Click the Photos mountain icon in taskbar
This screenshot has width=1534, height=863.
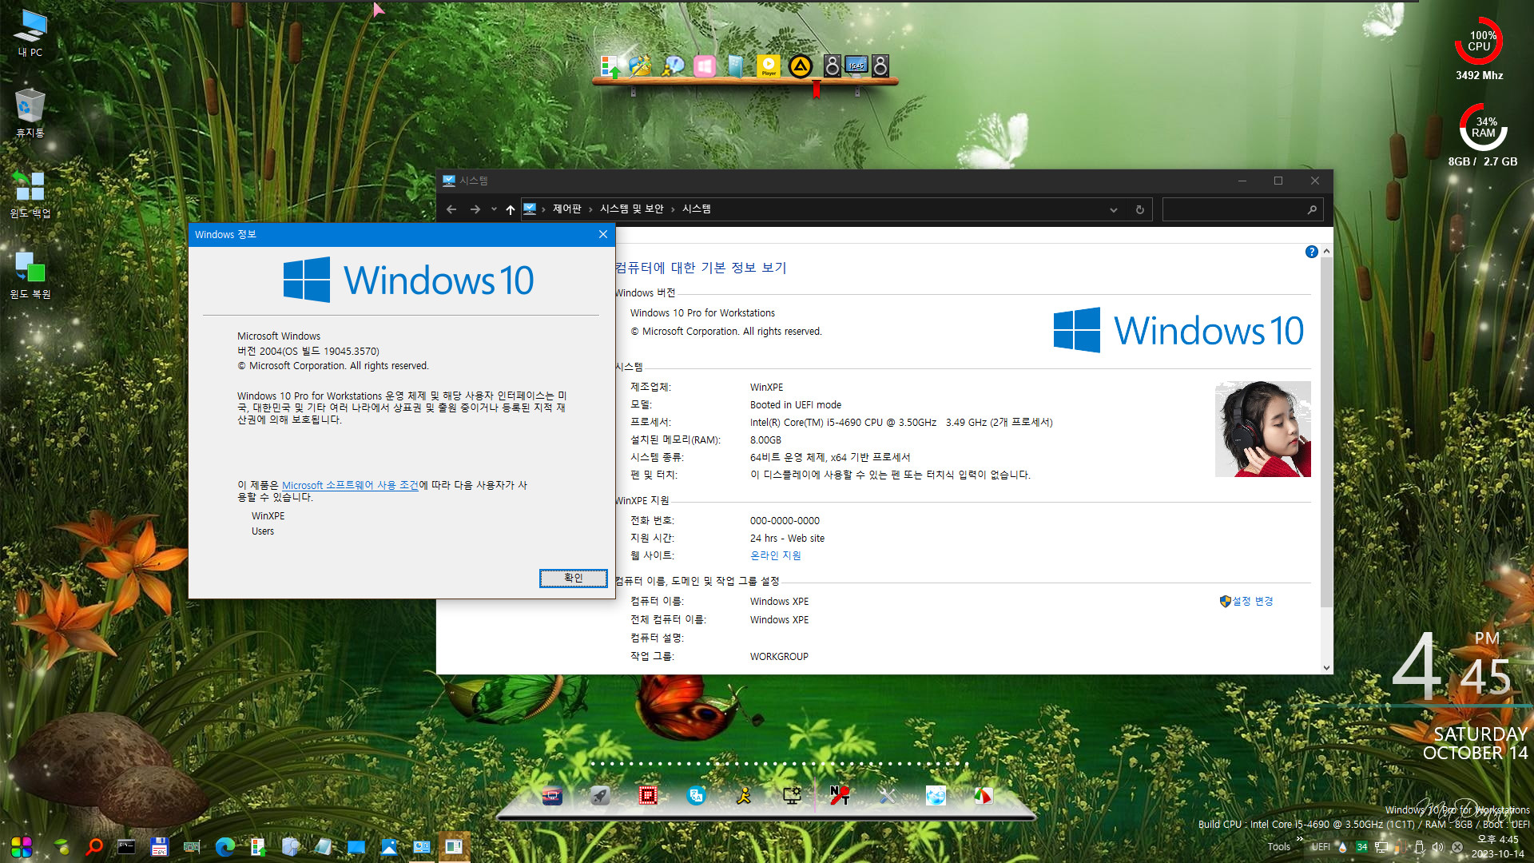(x=388, y=846)
